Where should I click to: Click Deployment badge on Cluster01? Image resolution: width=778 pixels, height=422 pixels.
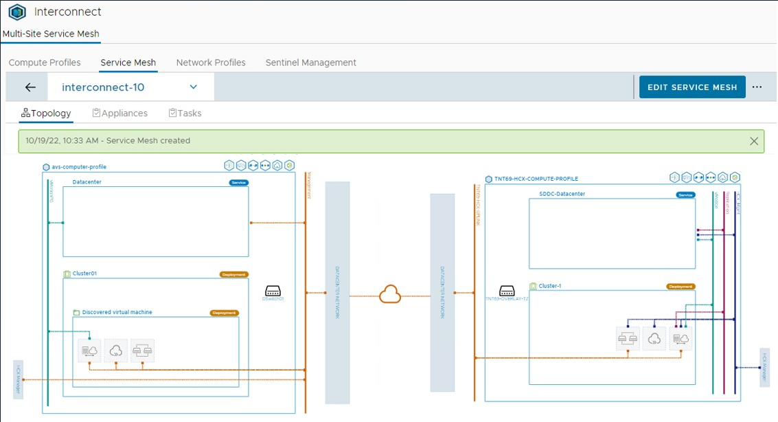pyautogui.click(x=233, y=274)
